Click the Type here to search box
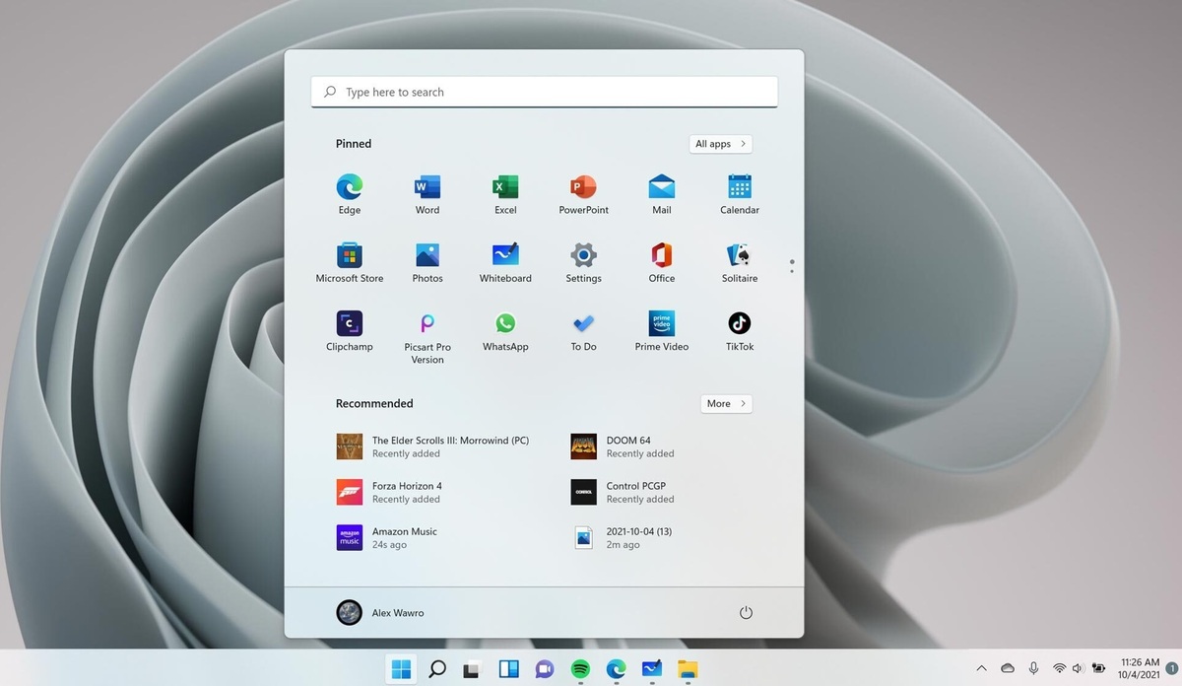The height and width of the screenshot is (686, 1182). (545, 92)
